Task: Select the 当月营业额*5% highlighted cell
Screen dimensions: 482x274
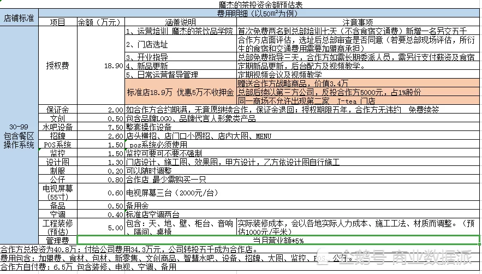Action: coord(278,240)
